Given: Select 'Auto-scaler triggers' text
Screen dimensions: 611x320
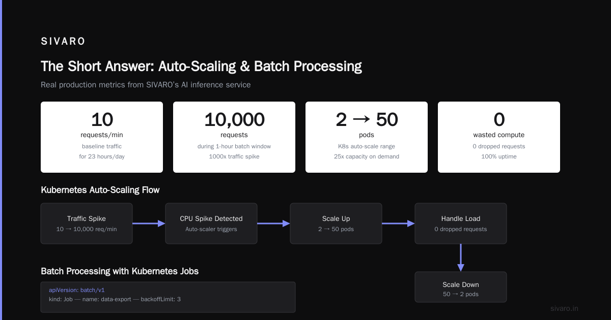Looking at the screenshot, I should click(x=211, y=229).
